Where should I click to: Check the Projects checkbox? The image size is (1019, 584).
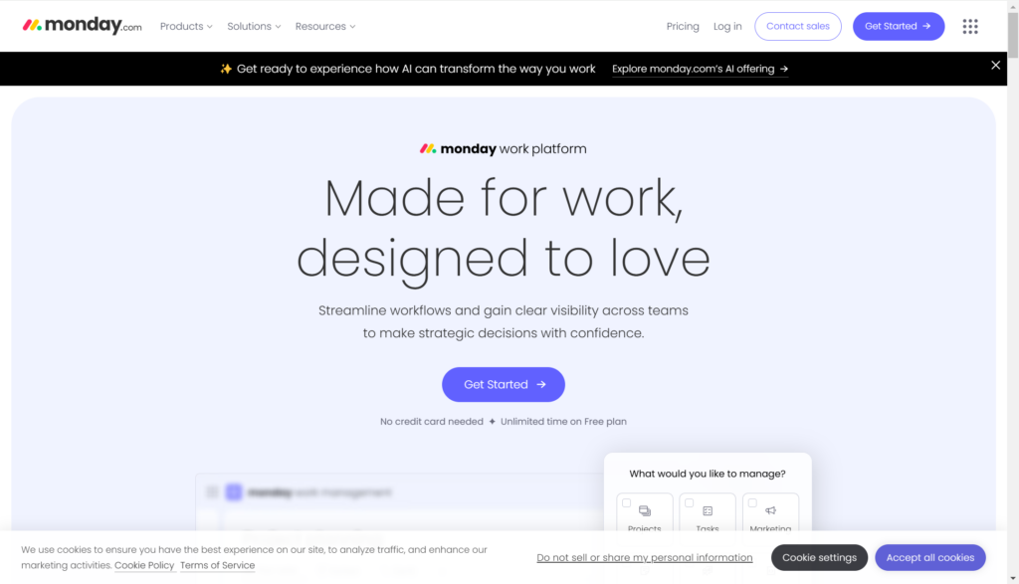pos(626,502)
